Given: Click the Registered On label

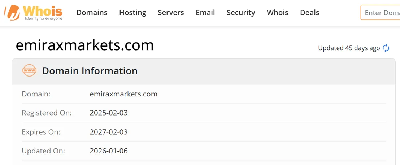Looking at the screenshot, I should point(47,113).
